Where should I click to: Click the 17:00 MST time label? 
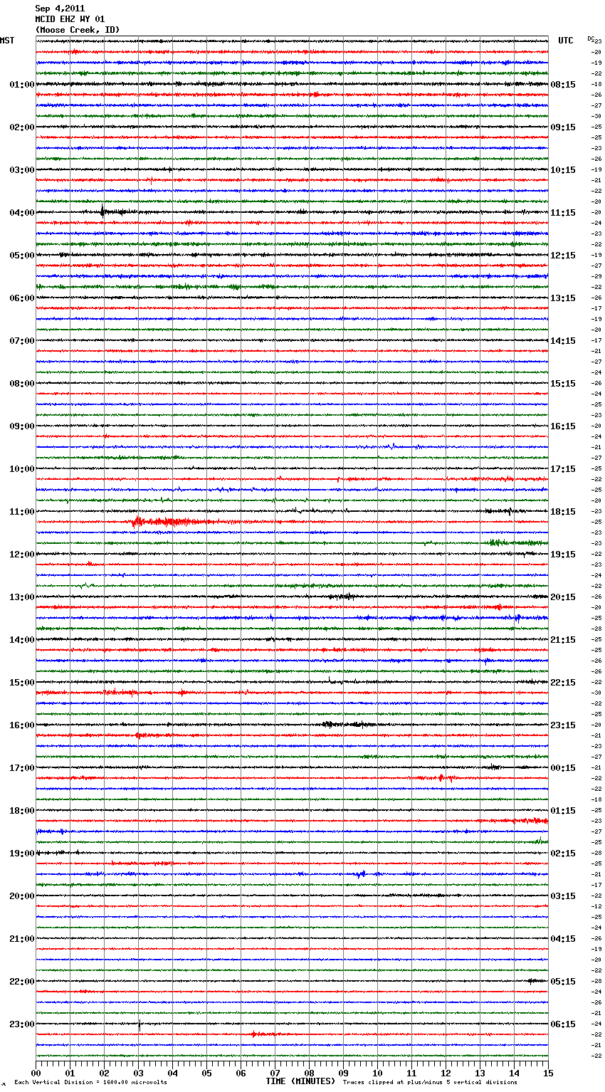22,768
